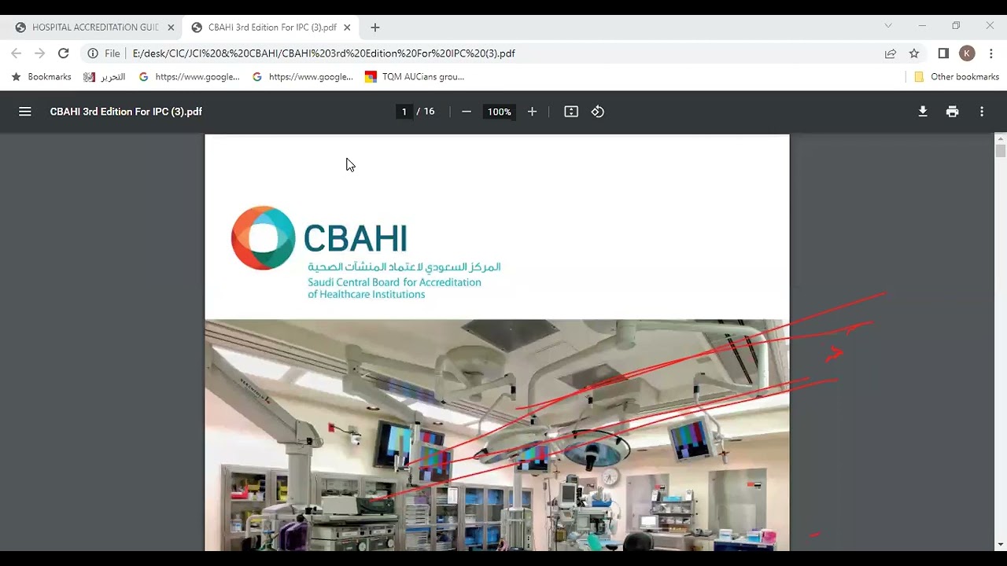Open a new tab

click(375, 28)
